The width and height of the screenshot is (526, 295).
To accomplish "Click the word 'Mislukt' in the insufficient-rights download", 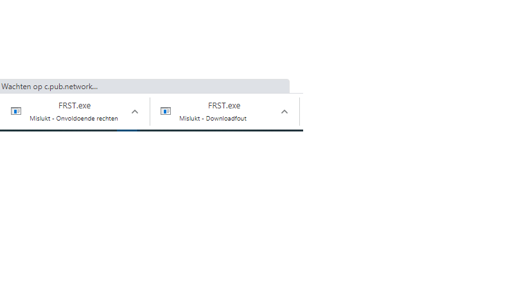I will tap(40, 119).
